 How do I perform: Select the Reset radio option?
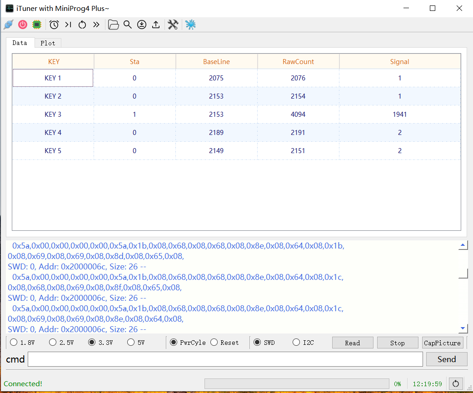[224, 342]
